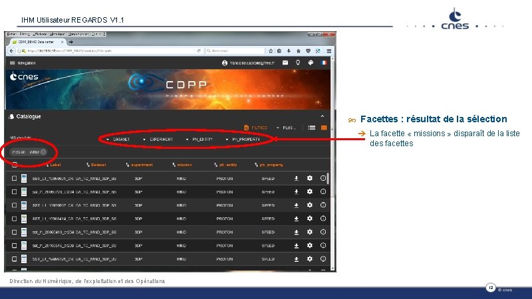Show info for sst_h_20100616 row

coord(323,245)
